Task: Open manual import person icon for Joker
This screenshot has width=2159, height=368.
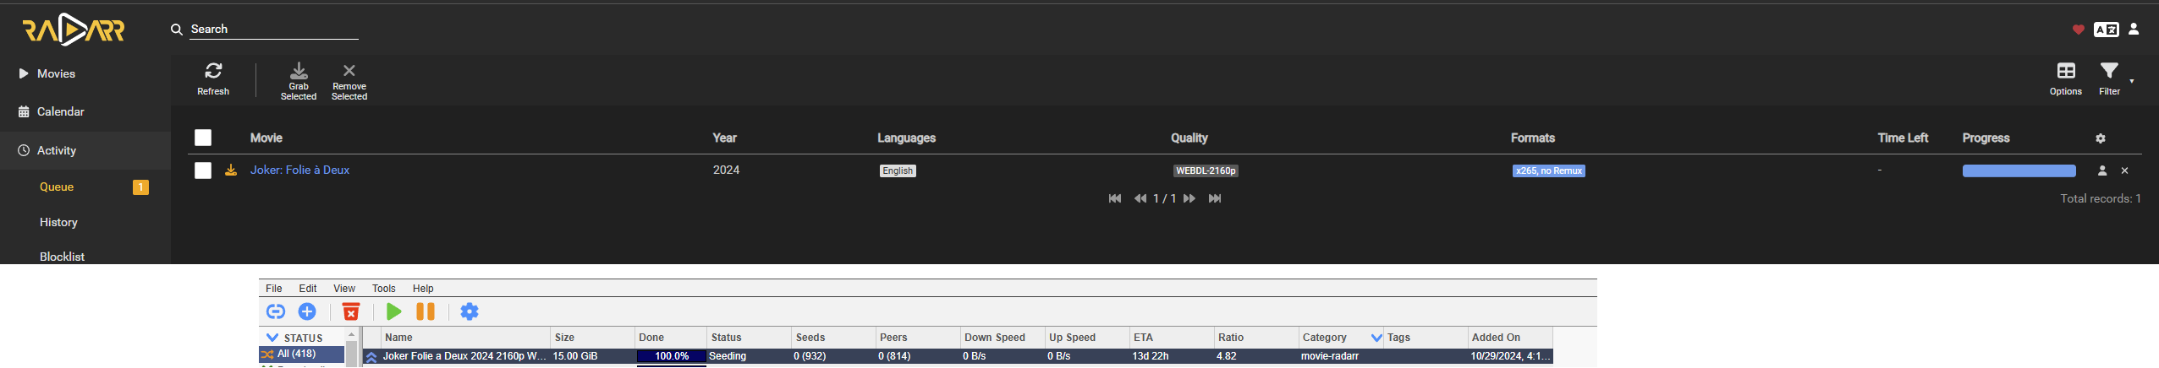Action: click(2102, 170)
